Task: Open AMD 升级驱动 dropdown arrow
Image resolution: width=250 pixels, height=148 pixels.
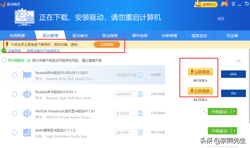Action: tap(234, 131)
